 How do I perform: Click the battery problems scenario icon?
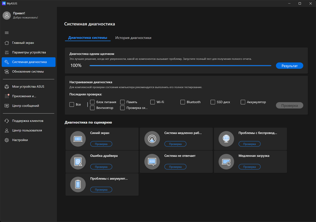(78, 184)
